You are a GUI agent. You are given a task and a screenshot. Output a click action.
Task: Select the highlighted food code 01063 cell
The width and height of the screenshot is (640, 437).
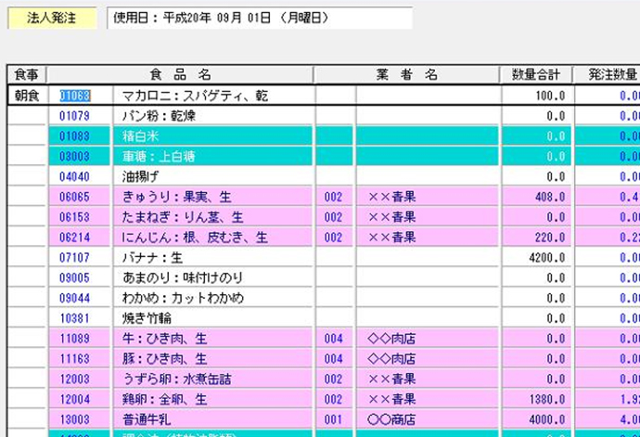pos(75,96)
